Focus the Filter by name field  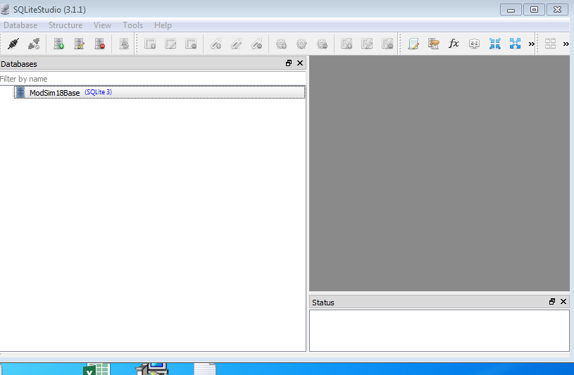coord(153,79)
